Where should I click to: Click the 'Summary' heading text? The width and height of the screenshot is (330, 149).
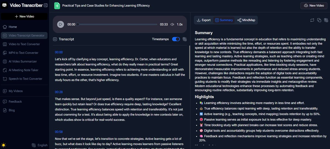204,33
